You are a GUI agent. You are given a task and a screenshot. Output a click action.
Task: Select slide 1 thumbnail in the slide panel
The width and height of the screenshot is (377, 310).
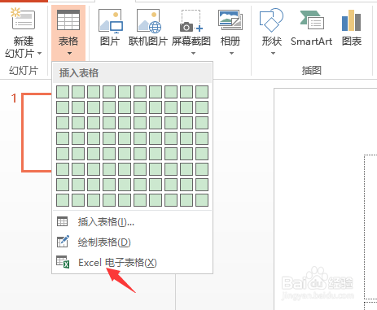click(x=37, y=133)
